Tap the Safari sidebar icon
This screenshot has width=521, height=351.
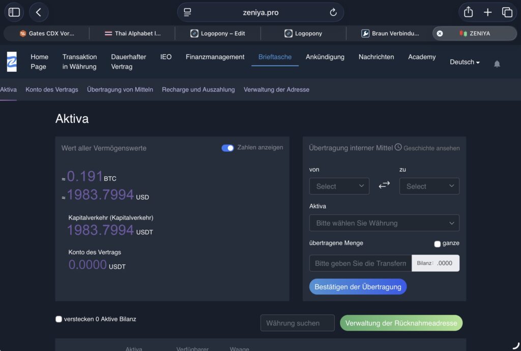tap(14, 12)
